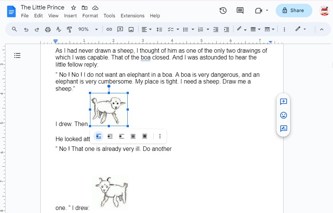333x213 pixels.
Task: Click the search the menus magnifier icon
Action: pyautogui.click(x=14, y=29)
